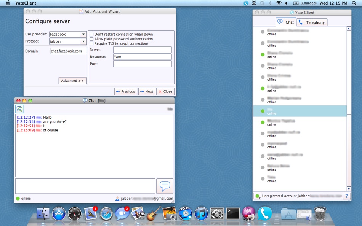The width and height of the screenshot is (362, 226).
Task: Click the send message speech-bubble button
Action: click(165, 186)
